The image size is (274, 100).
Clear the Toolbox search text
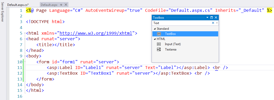[x=213, y=23]
